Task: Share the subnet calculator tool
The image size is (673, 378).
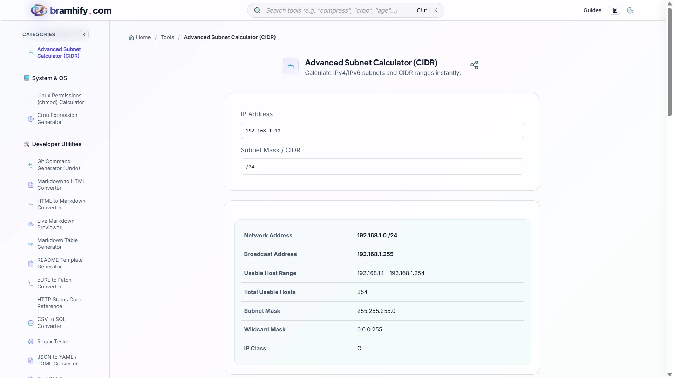Action: tap(474, 65)
